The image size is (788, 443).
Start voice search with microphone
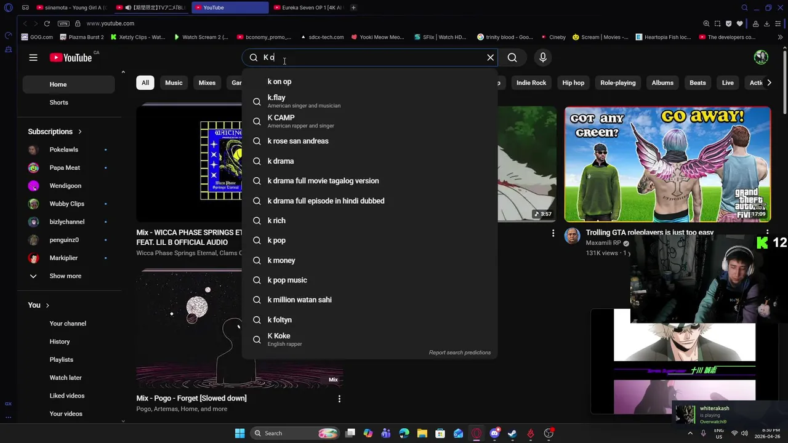coord(542,57)
